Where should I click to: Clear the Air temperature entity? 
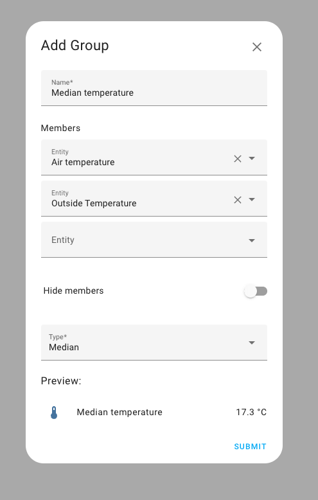pos(238,159)
